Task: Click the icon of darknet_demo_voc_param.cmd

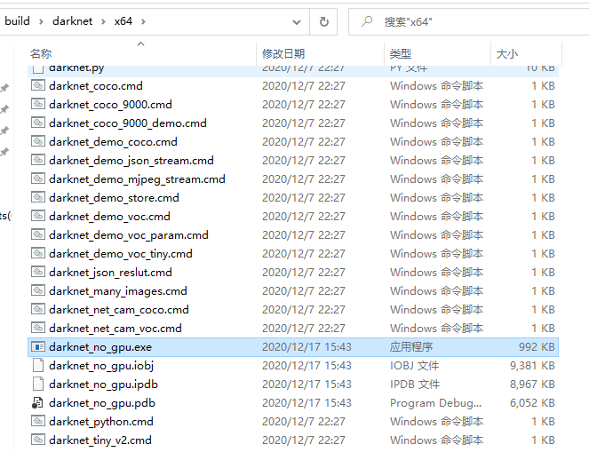Action: pyautogui.click(x=38, y=234)
